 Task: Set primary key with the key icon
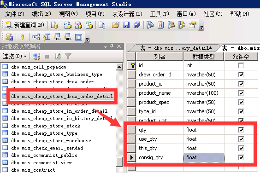[x=23, y=37]
